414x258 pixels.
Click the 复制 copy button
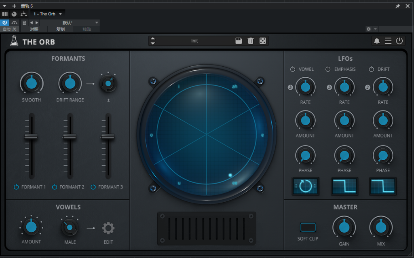[61, 29]
